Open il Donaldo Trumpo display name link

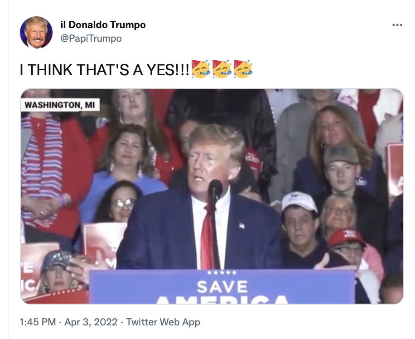tap(103, 25)
